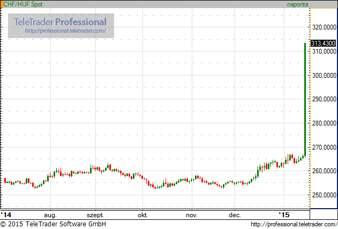Click the nov. month label on time axis
The width and height of the screenshot is (338, 229).
pos(191,215)
